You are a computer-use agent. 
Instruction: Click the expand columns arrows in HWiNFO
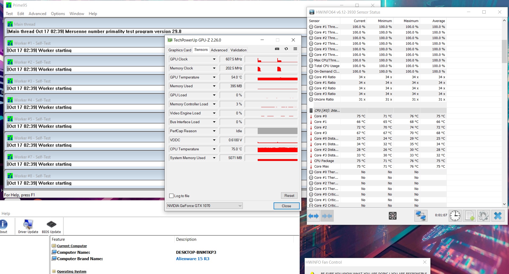[x=313, y=216]
